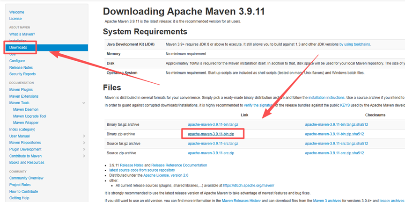Open the Security Reports sidebar link

click(x=22, y=74)
